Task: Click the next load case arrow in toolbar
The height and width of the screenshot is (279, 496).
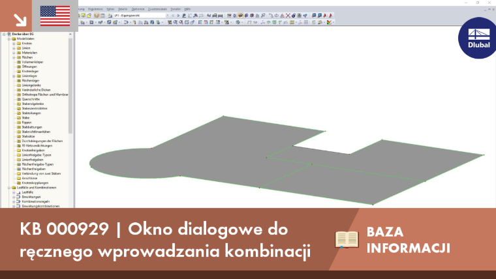Action: coord(178,16)
